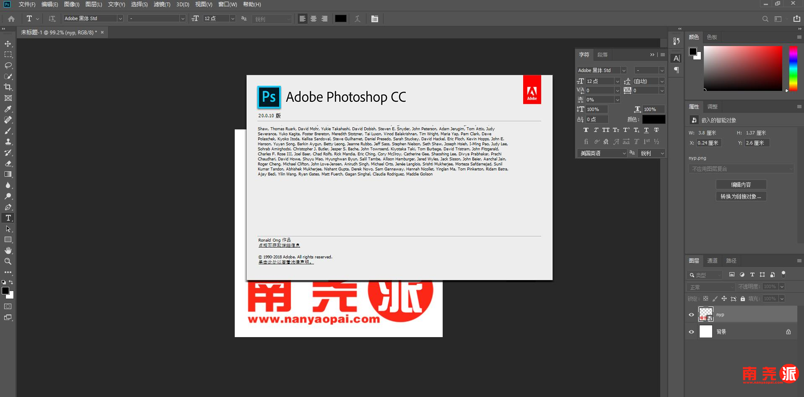Select the Hand tool

pyautogui.click(x=8, y=250)
